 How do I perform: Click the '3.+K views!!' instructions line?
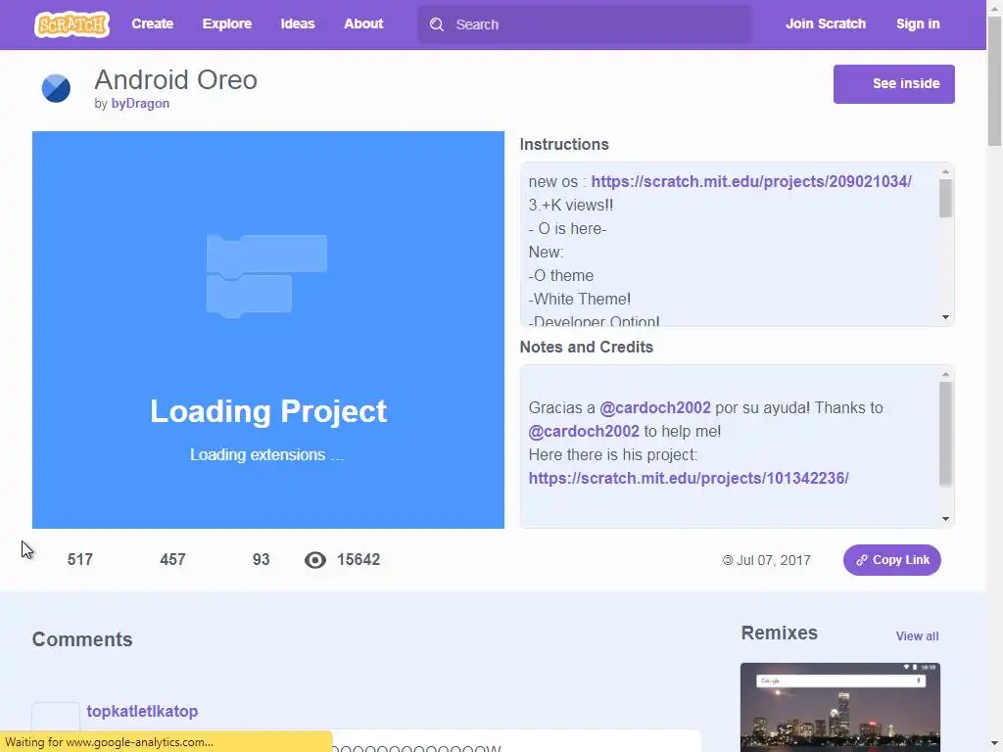click(571, 206)
